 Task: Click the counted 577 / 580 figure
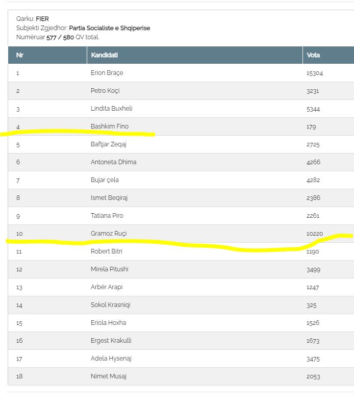tap(60, 37)
